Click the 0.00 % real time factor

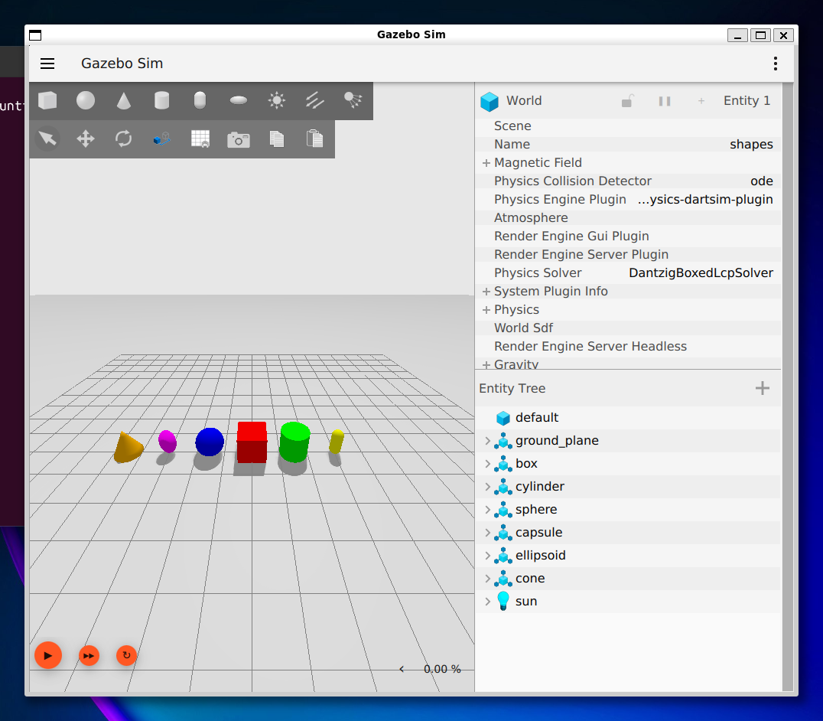pos(442,669)
